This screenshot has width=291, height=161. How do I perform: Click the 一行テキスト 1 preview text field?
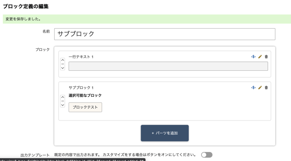pyautogui.click(x=168, y=66)
